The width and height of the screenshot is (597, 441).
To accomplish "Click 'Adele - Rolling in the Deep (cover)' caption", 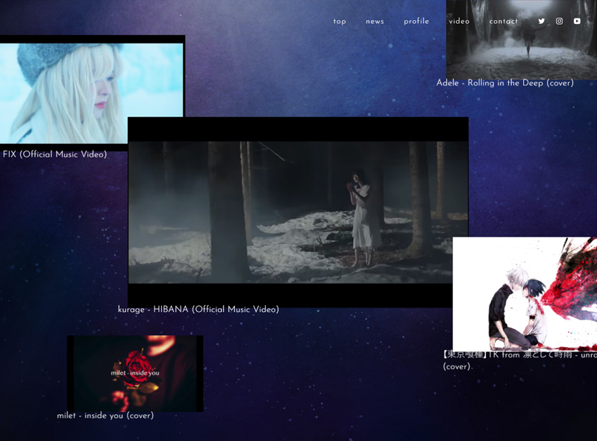I will click(x=505, y=83).
